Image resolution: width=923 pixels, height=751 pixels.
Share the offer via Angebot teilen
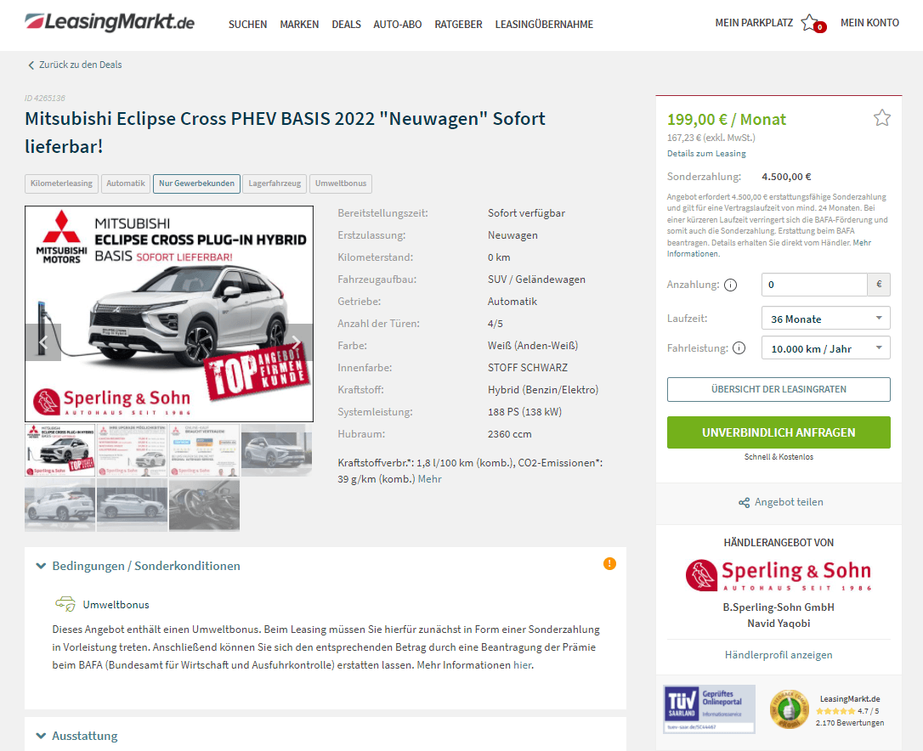(x=780, y=502)
